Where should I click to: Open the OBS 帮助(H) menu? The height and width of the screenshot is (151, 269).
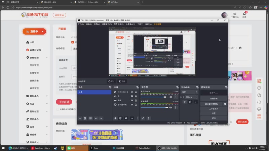(x=148, y=24)
